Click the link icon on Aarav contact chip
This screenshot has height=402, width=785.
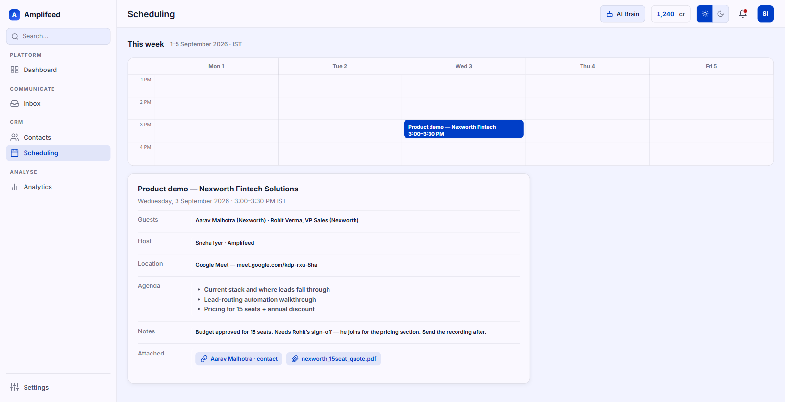coord(204,359)
